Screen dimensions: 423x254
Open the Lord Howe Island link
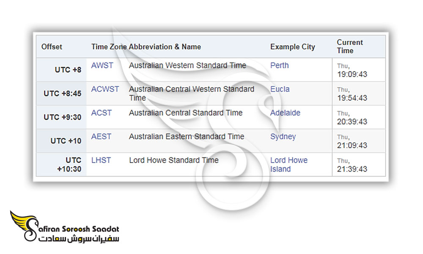(288, 165)
